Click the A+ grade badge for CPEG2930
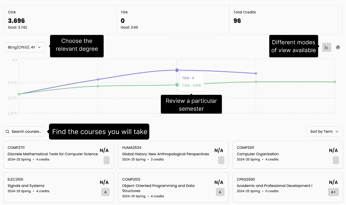346x205 pixels. point(333,192)
